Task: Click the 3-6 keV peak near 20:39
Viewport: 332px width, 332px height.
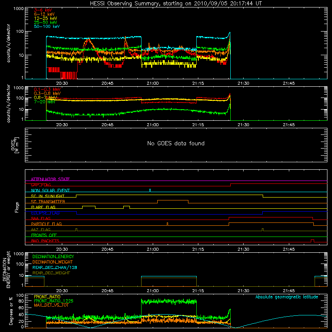Action: (88, 39)
